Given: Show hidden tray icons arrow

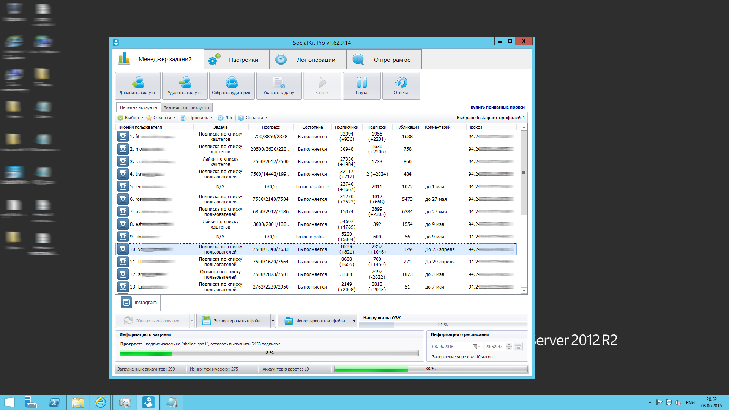Looking at the screenshot, I should (x=650, y=402).
